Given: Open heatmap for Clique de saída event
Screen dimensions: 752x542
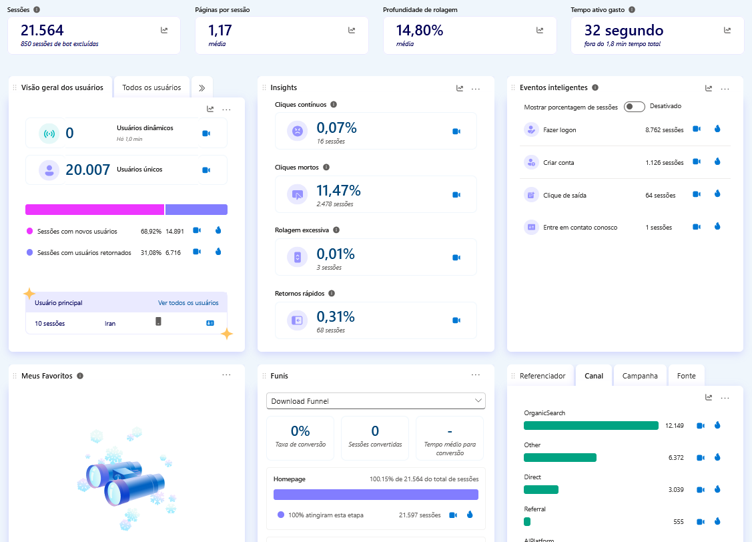Looking at the screenshot, I should pyautogui.click(x=717, y=194).
